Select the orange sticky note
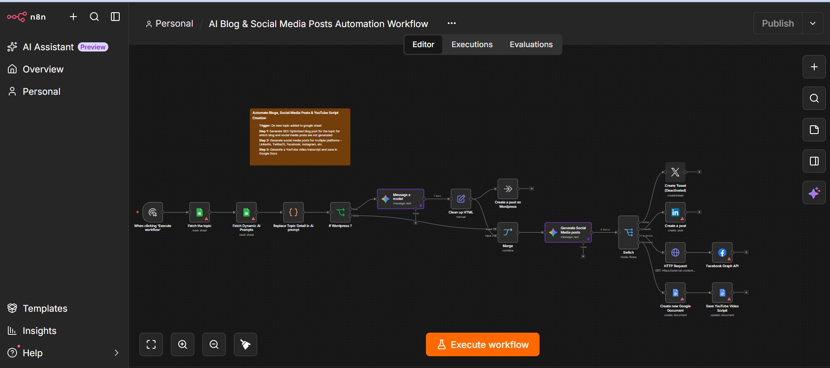The image size is (830, 368). tap(300, 137)
